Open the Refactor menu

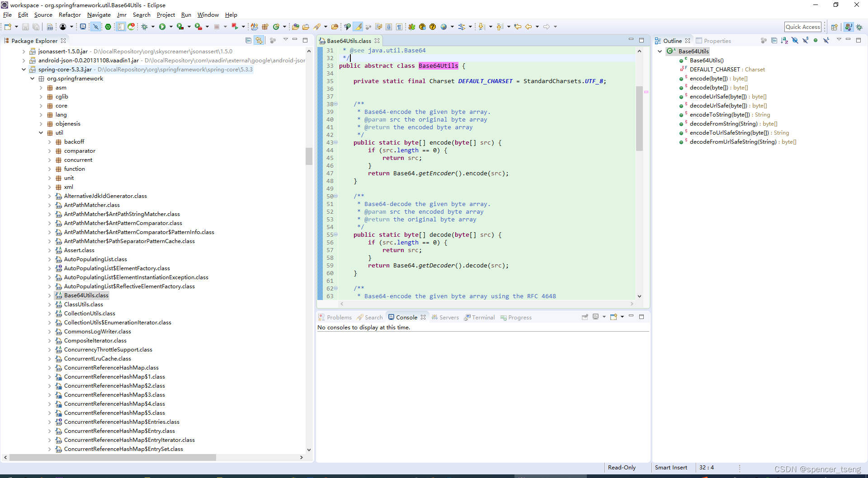point(70,14)
